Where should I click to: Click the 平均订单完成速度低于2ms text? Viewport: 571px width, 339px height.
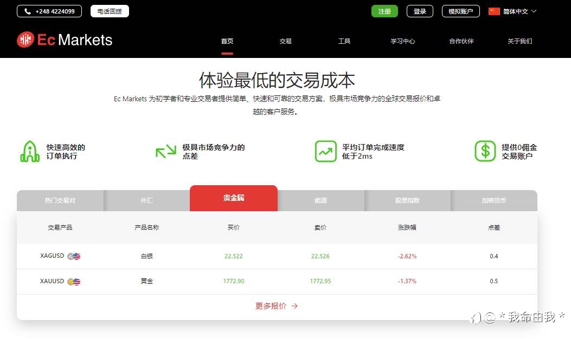click(373, 152)
